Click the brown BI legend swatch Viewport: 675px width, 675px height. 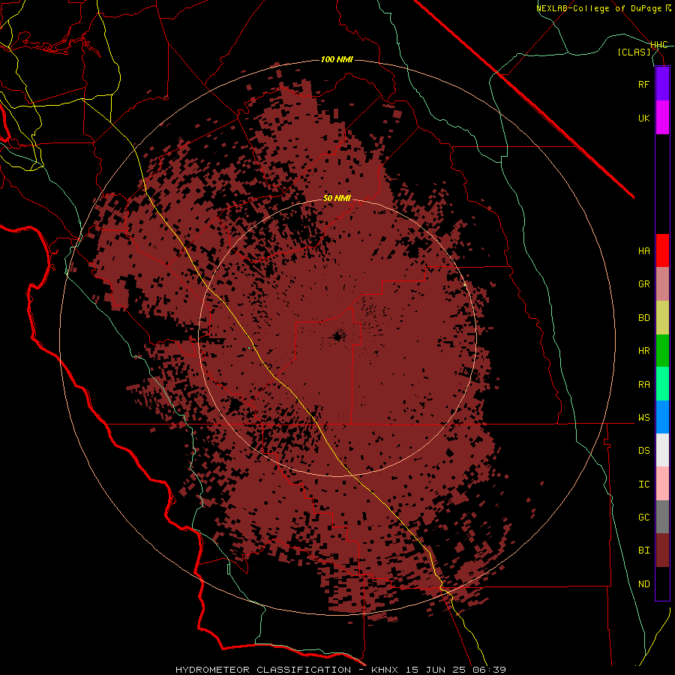pyautogui.click(x=662, y=550)
